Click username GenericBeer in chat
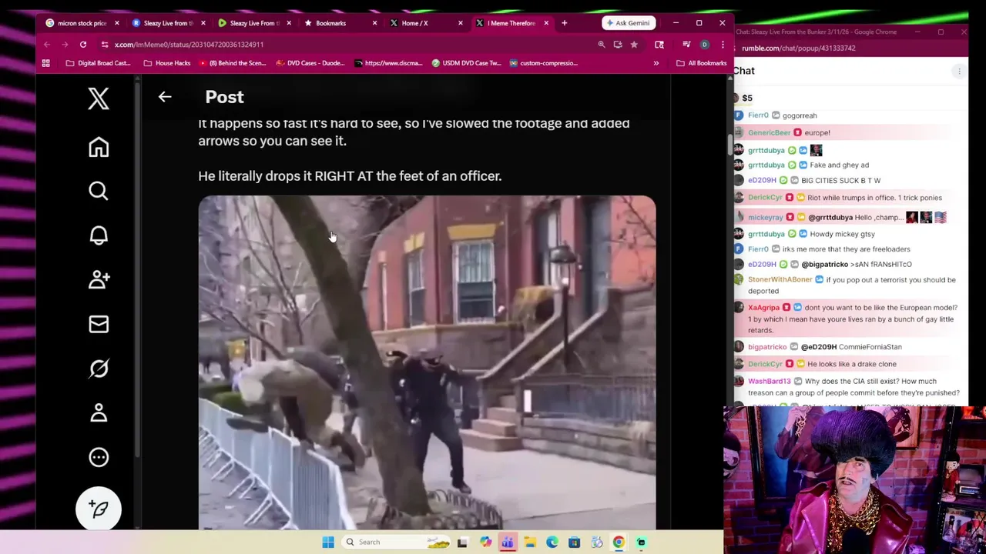Viewport: 986px width, 554px height. (x=769, y=132)
